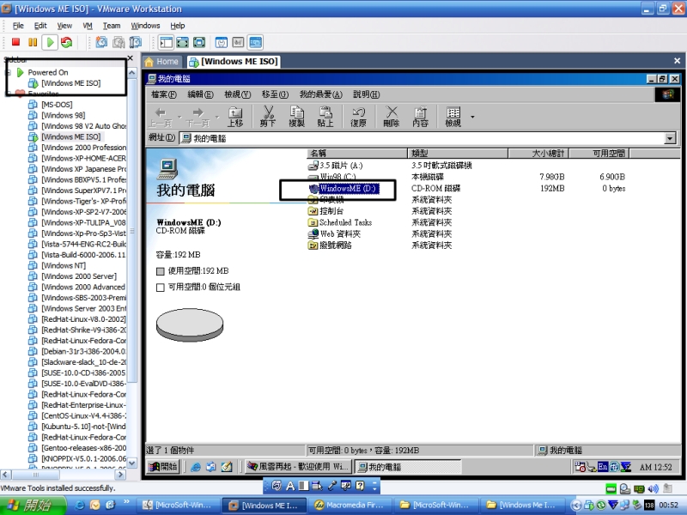Click the Up (上移) folder toolbar icon
Viewport: 687px width, 515px height.
click(235, 117)
